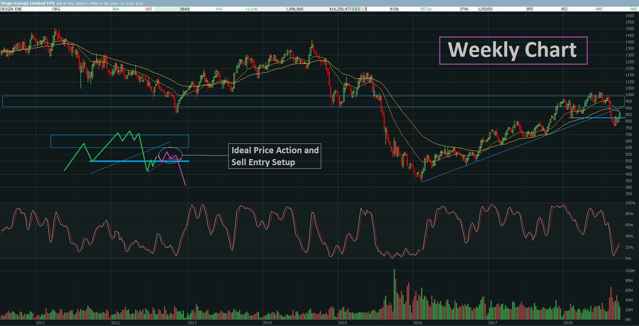Click the "0%" oscillator axis label
Viewport: 639px width, 326px height.
click(628, 259)
